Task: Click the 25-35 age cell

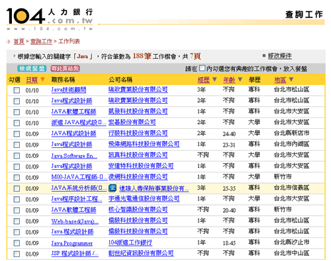Action: [x=229, y=188]
